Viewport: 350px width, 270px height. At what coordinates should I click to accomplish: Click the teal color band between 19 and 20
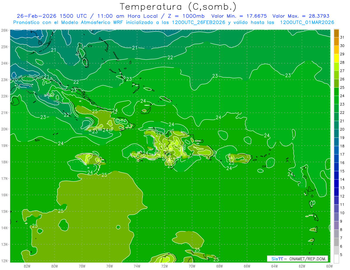336,134
